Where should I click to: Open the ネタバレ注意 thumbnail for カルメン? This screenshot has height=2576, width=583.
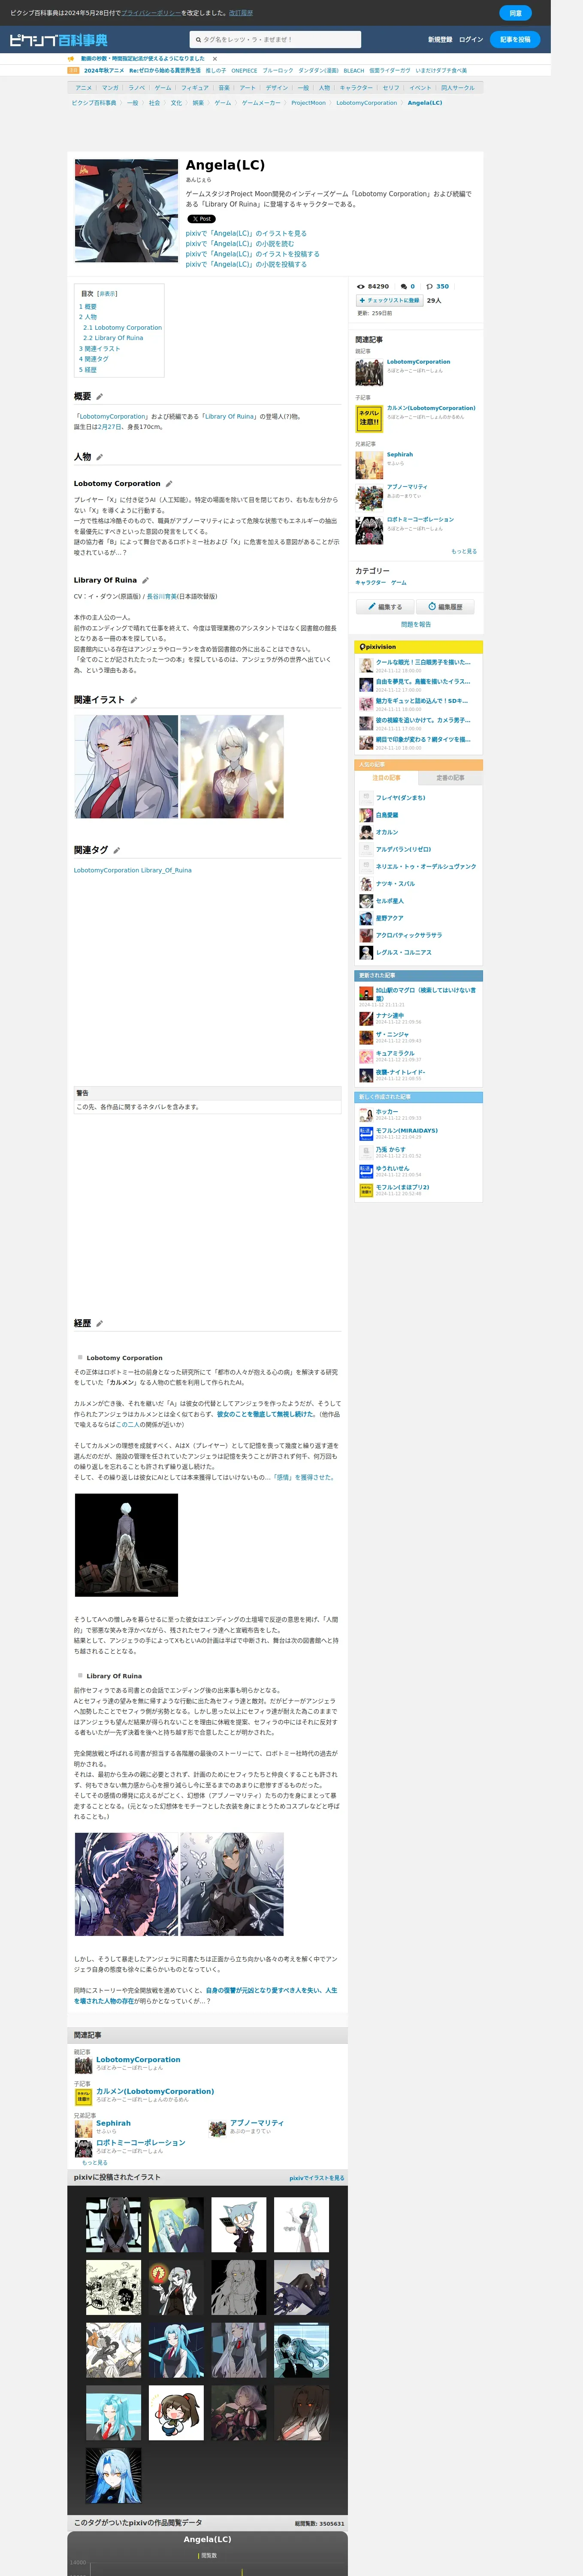pos(369,418)
